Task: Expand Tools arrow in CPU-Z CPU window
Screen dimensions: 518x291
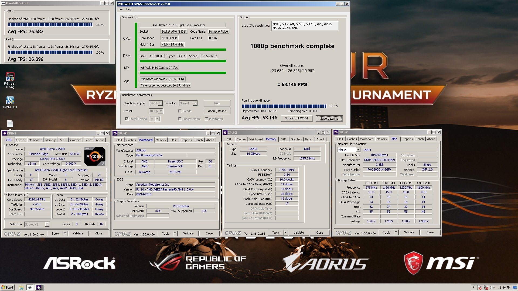Action: [x=65, y=233]
